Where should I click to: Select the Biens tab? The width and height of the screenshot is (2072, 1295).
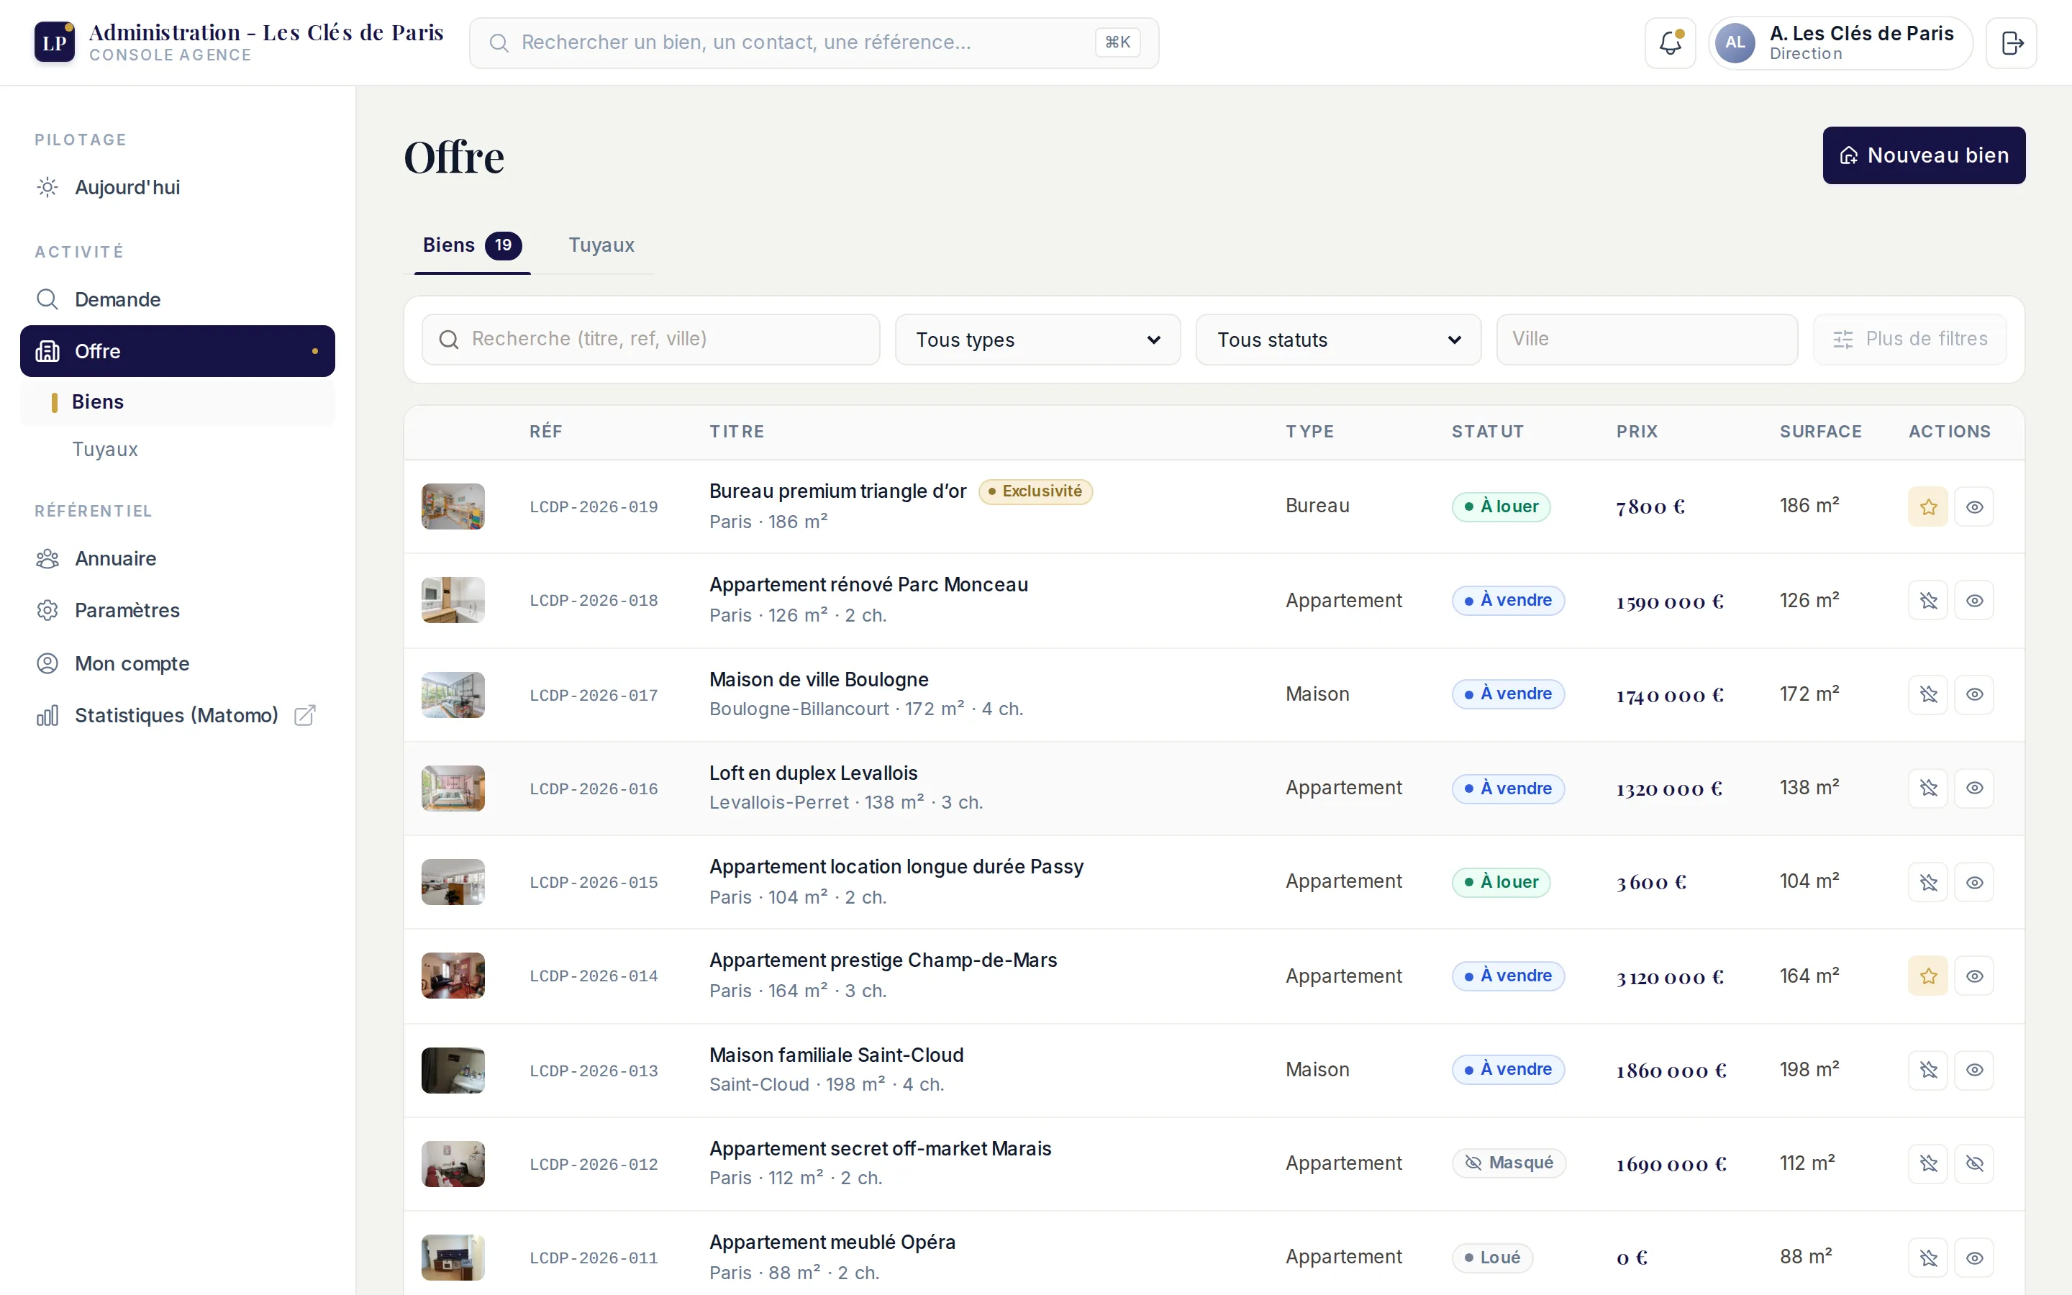[x=472, y=245]
